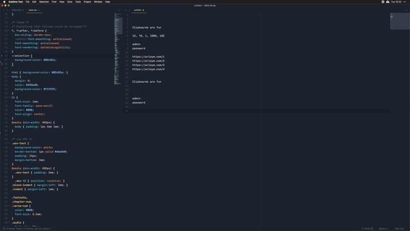Open the Selection menu
Image resolution: width=410 pixels, height=231 pixels.
(x=44, y=1)
